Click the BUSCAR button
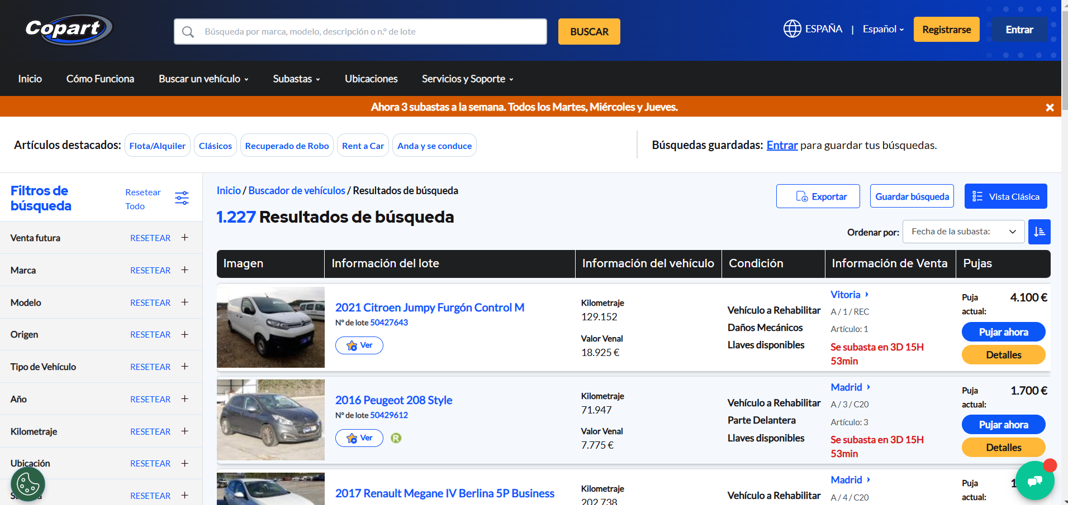Image resolution: width=1068 pixels, height=505 pixels. [589, 32]
